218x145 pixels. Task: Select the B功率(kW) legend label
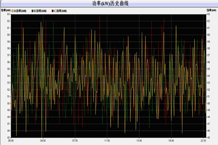click(x=40, y=11)
